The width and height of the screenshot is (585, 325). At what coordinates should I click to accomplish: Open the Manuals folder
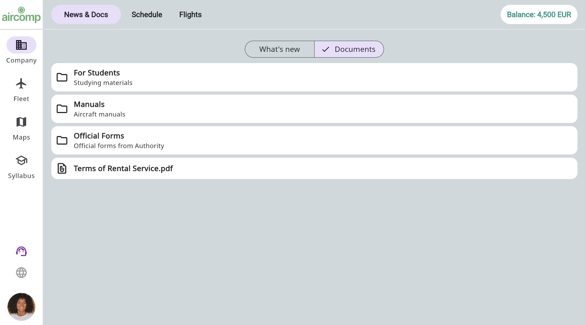pos(314,109)
